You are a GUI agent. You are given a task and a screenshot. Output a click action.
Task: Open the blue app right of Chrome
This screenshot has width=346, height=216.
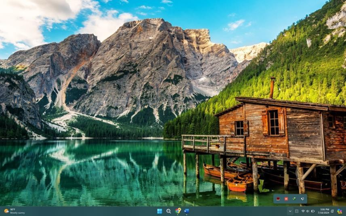[x=186, y=211]
